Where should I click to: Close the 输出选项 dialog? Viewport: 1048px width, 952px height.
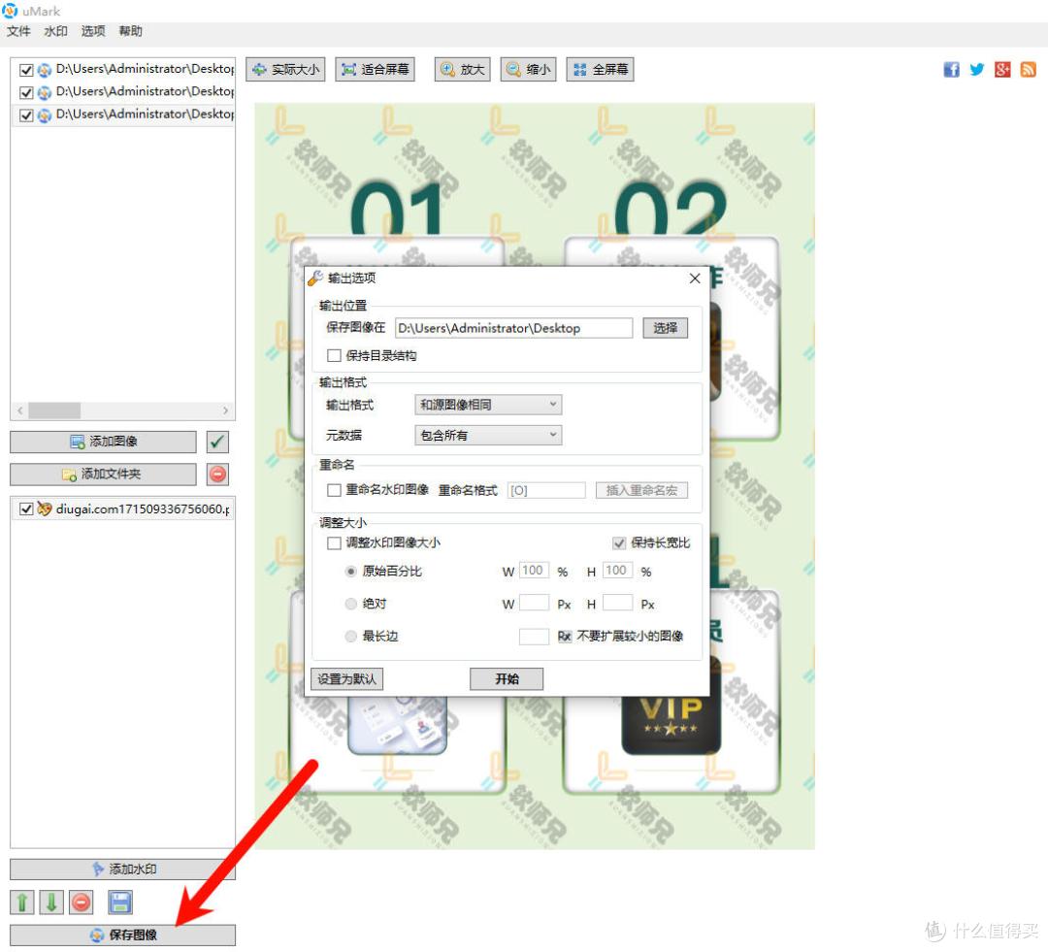(x=695, y=279)
